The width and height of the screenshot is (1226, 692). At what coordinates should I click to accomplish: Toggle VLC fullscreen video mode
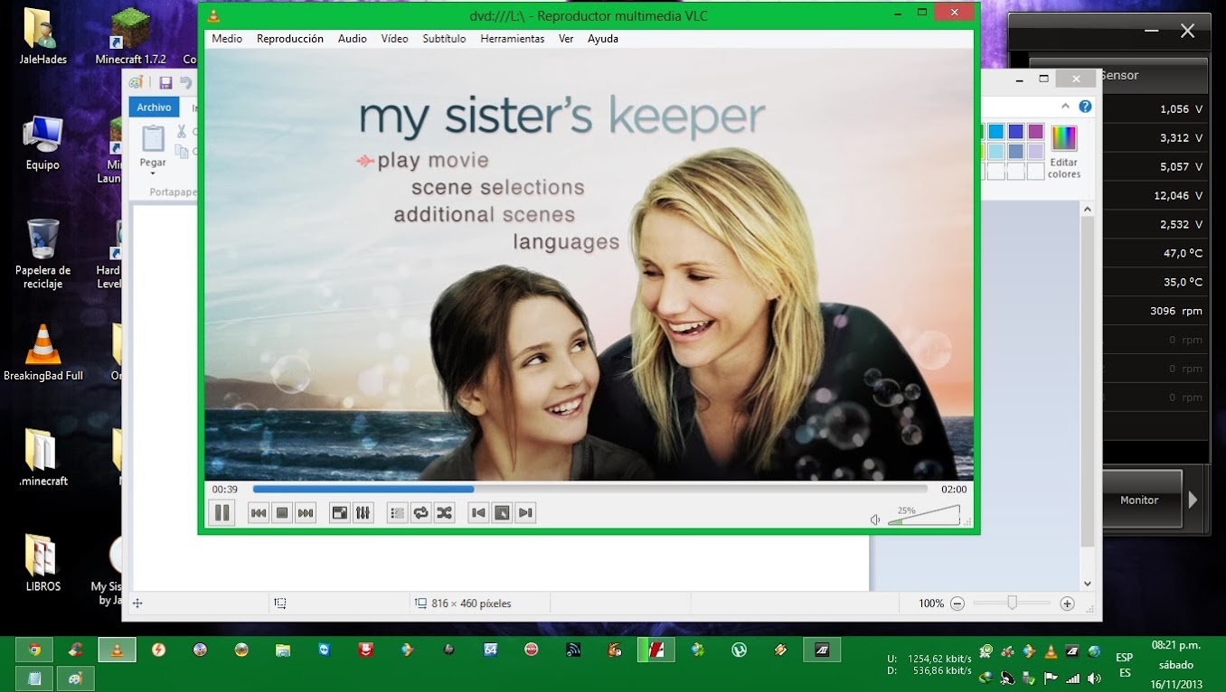340,513
